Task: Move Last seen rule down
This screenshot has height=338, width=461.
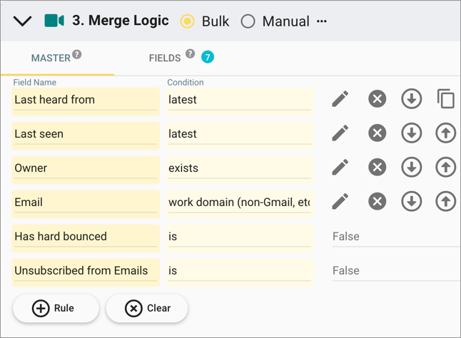Action: [x=411, y=133]
